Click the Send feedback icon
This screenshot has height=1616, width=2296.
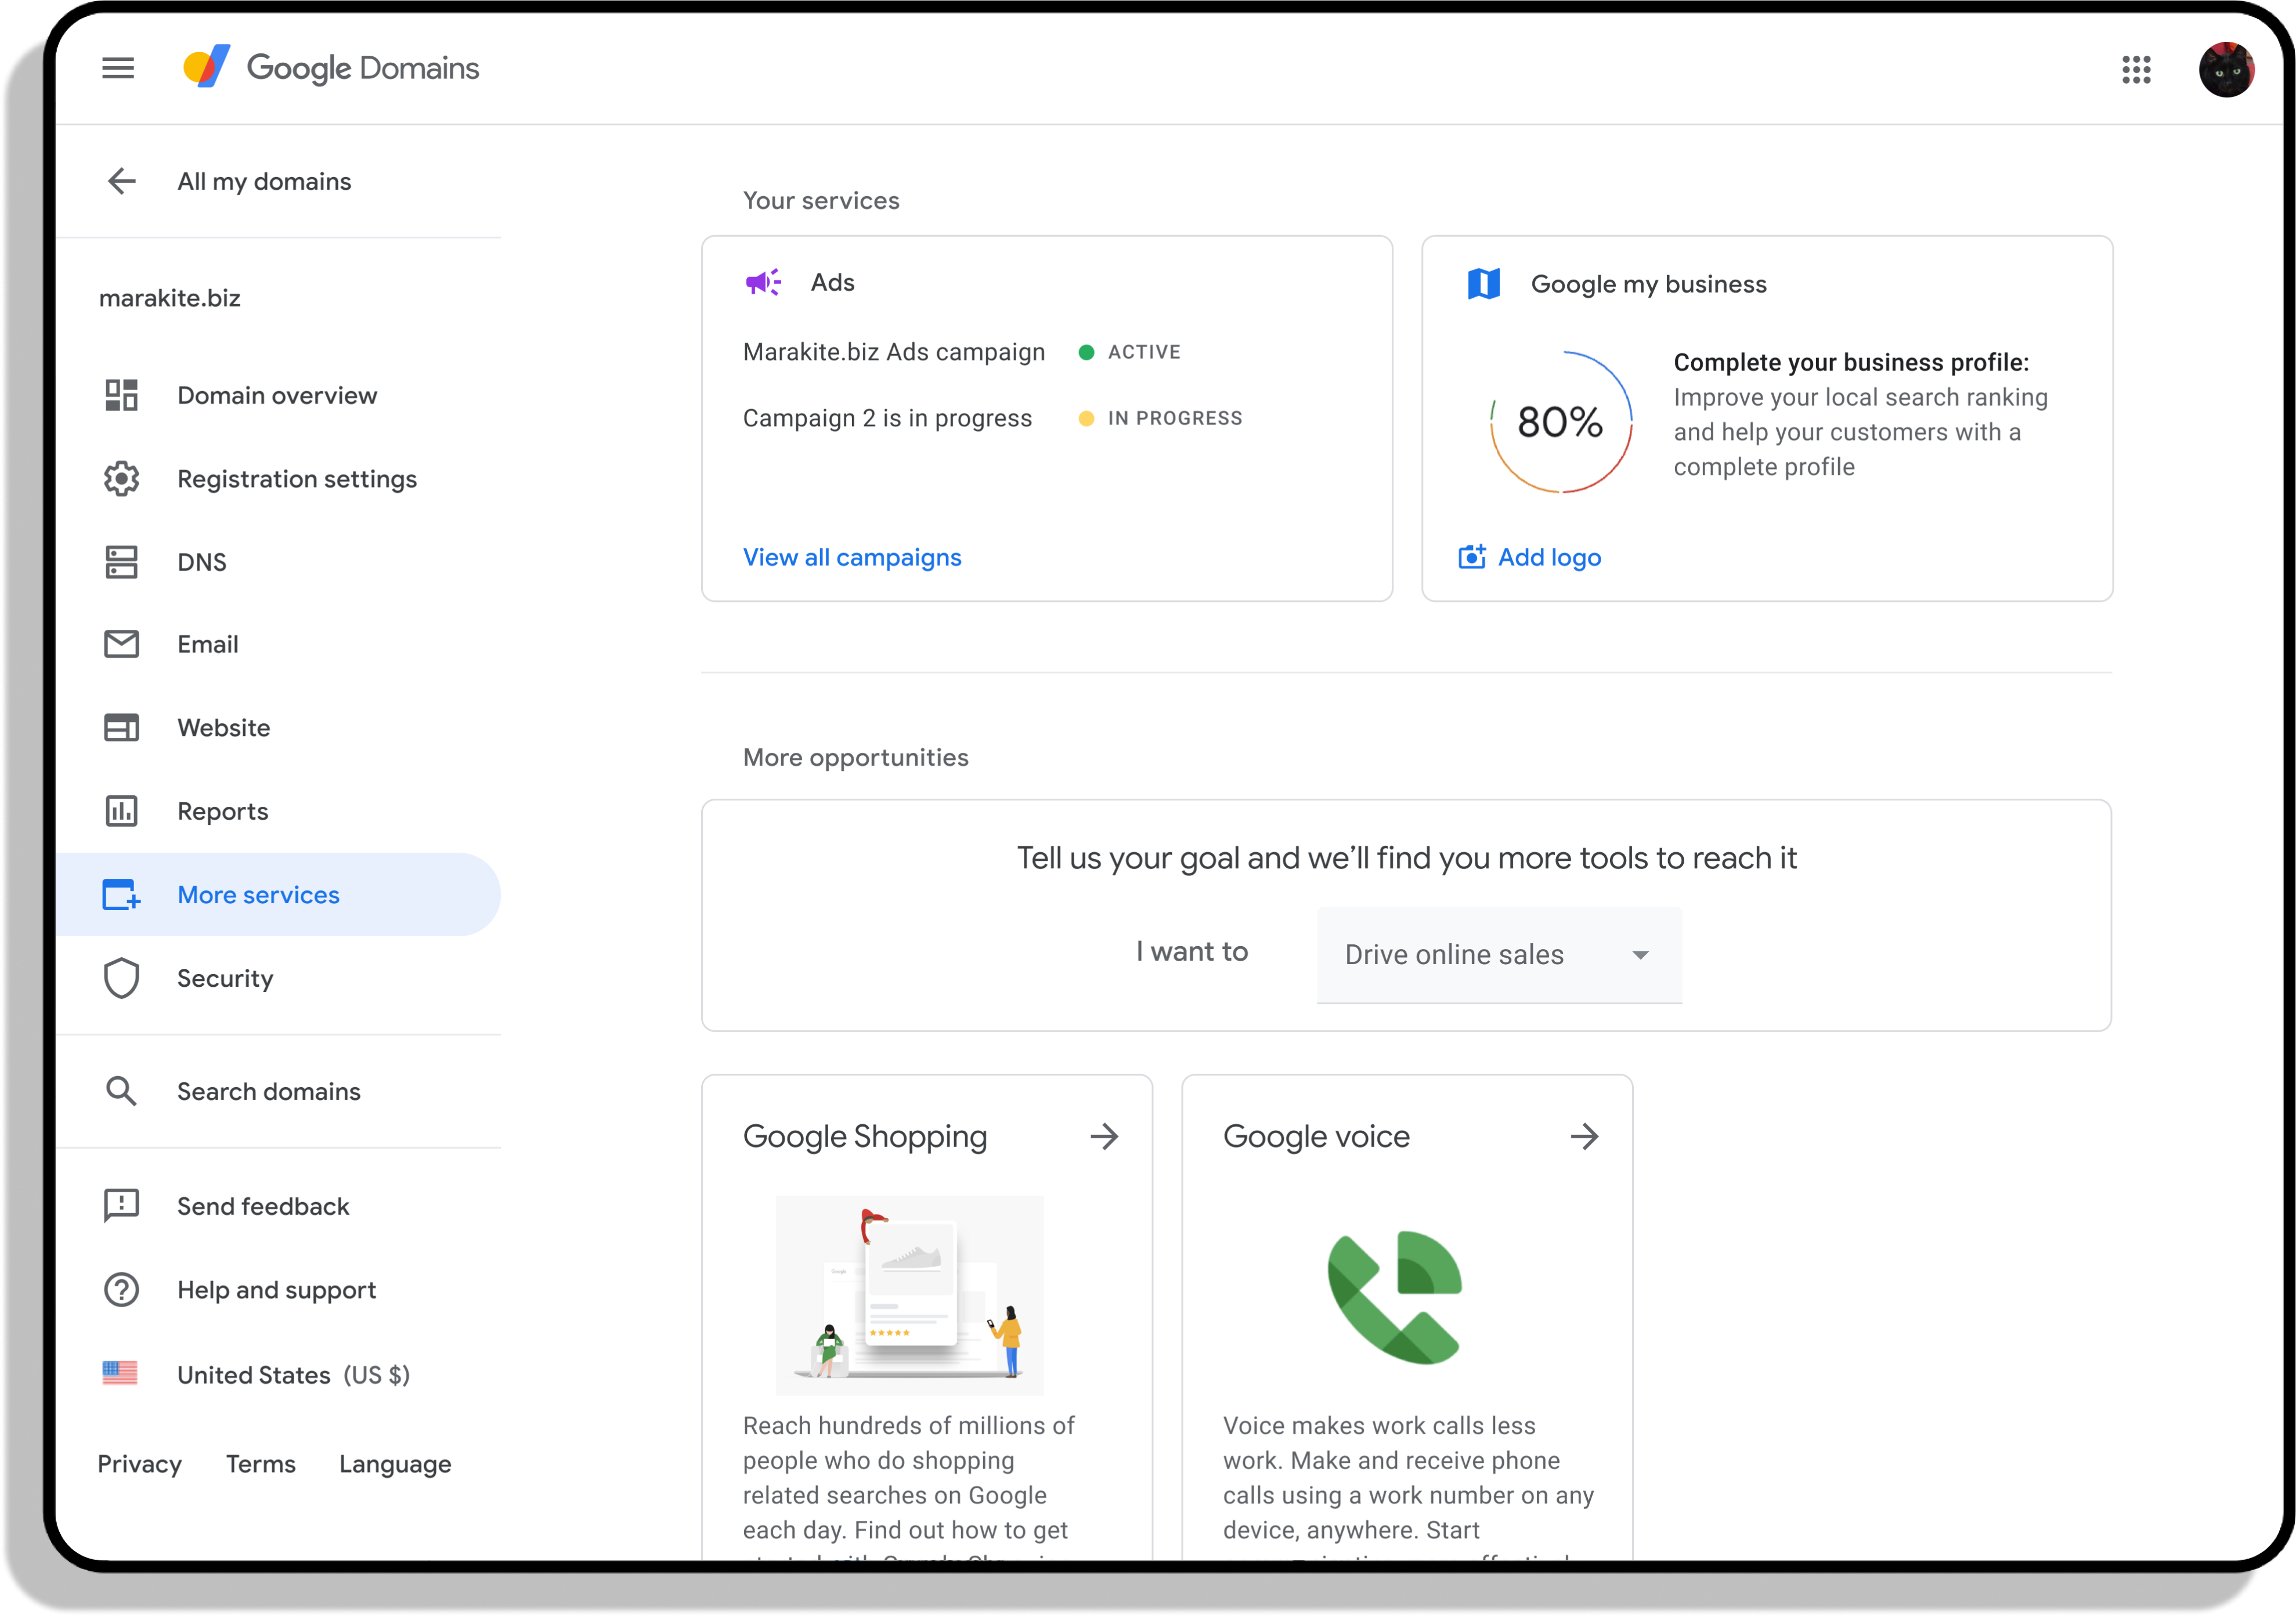(122, 1206)
